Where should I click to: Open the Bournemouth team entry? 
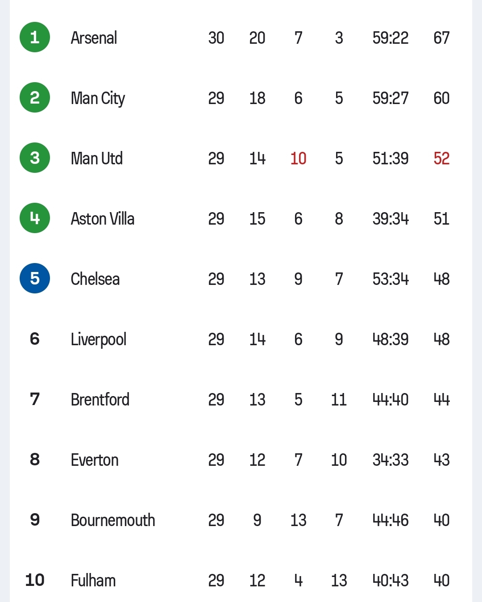click(x=113, y=520)
